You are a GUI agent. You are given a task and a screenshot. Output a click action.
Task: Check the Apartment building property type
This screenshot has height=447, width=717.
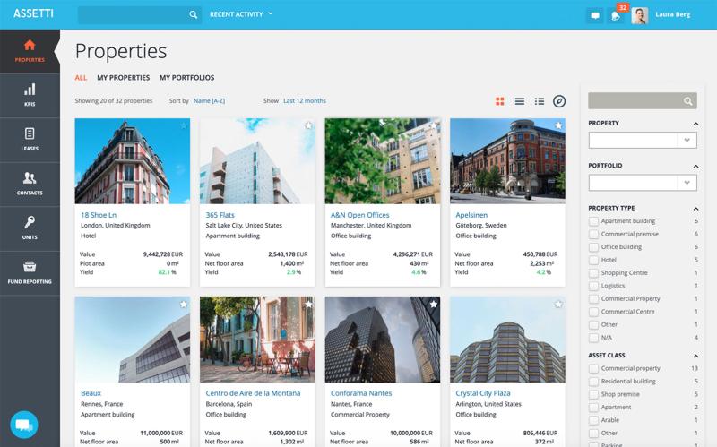(x=593, y=221)
